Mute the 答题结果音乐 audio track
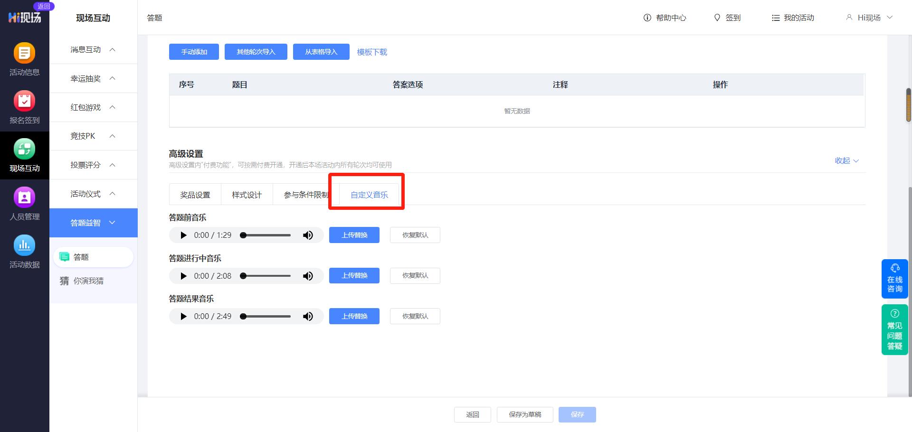This screenshot has width=912, height=432. (308, 316)
